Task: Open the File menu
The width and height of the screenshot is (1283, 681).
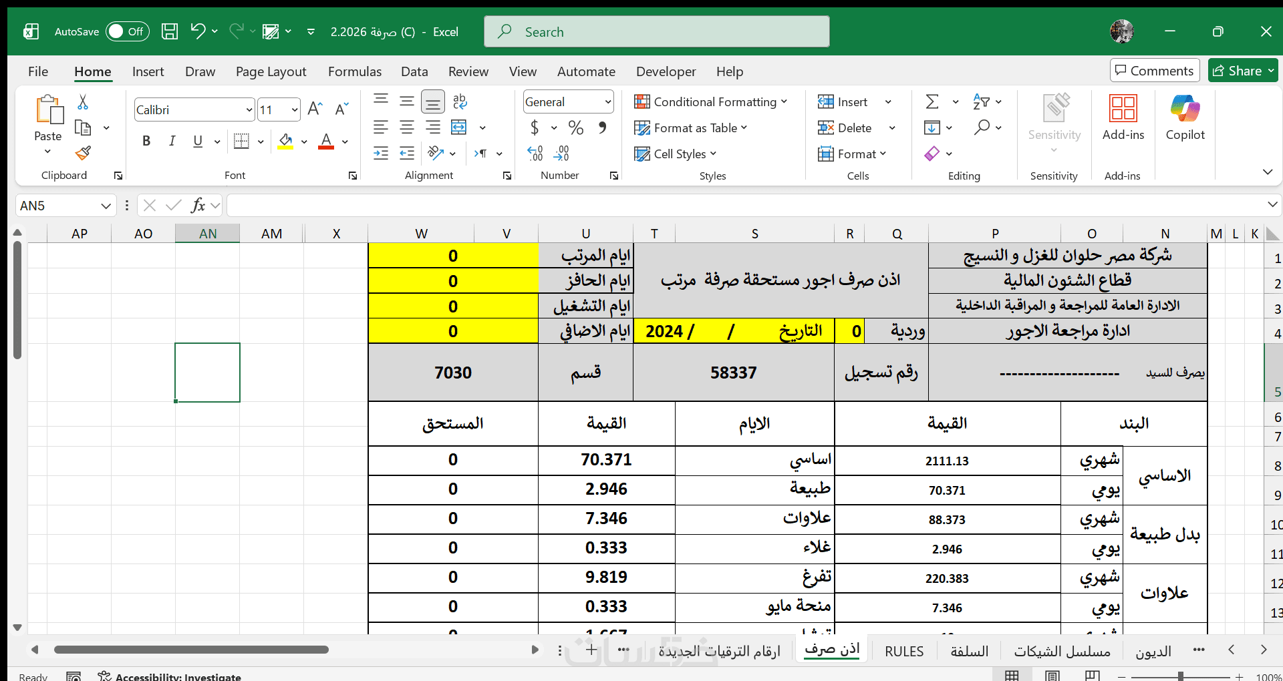Action: [x=38, y=71]
